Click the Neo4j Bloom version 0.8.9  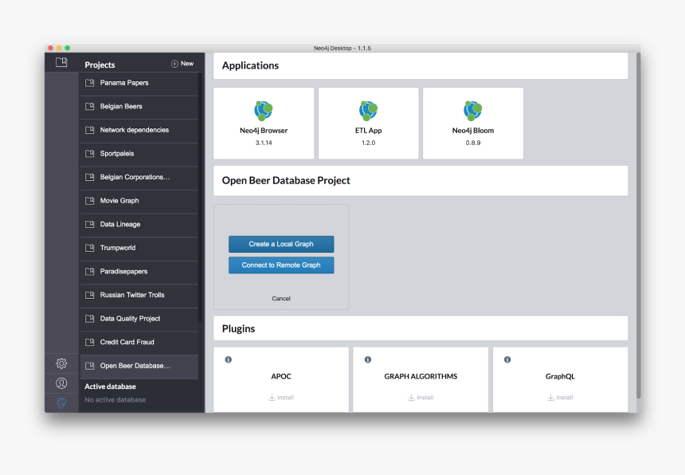click(x=473, y=143)
